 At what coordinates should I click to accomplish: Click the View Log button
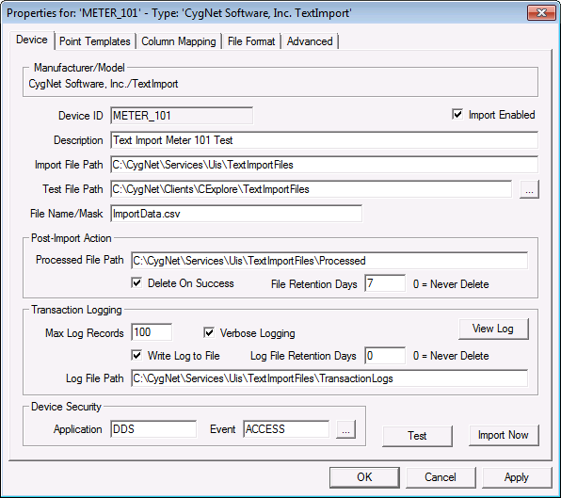pos(493,329)
